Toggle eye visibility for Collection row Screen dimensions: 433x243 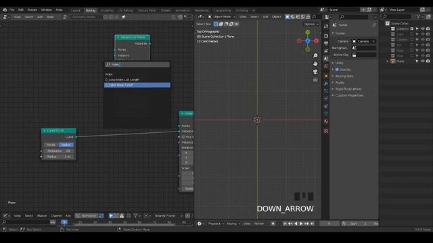422,28
